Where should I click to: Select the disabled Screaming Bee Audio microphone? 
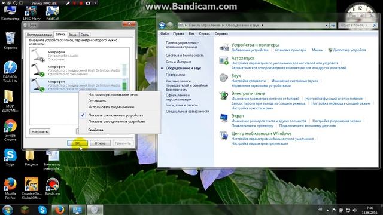[x=80, y=56]
